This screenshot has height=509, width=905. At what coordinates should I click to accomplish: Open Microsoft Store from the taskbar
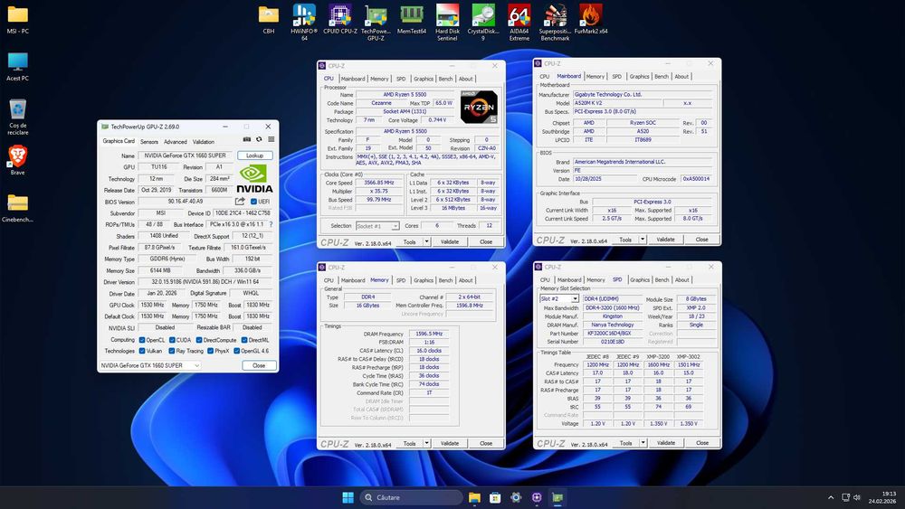point(495,497)
